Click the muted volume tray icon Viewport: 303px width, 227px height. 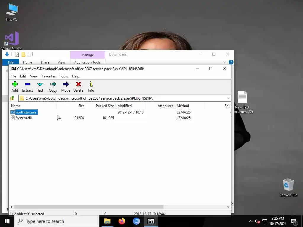click(257, 221)
